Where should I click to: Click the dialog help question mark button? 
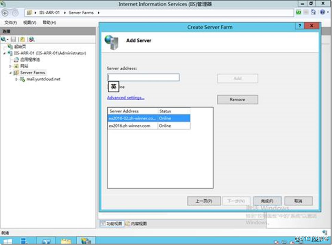tap(299, 26)
